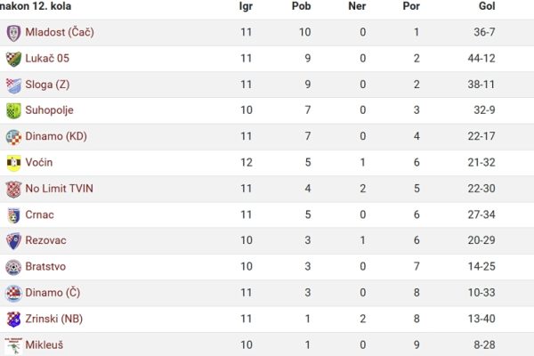Click the Dinamo (KD) club crest
Image resolution: width=534 pixels, height=356 pixels.
[13, 137]
